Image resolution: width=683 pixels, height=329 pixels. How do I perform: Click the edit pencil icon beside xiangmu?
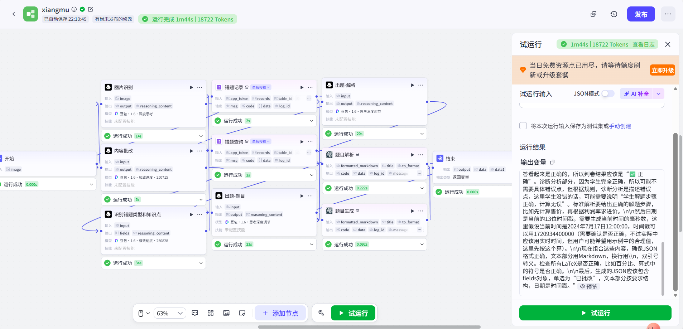pyautogui.click(x=90, y=9)
